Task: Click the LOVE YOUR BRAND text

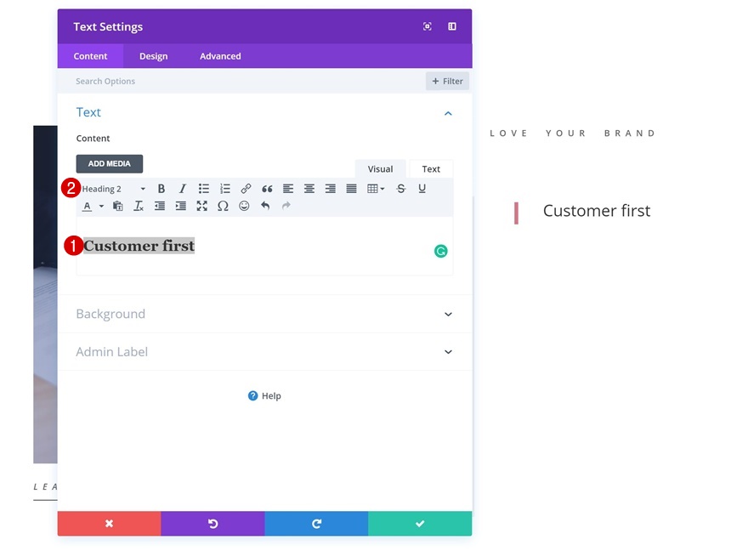Action: [x=572, y=133]
